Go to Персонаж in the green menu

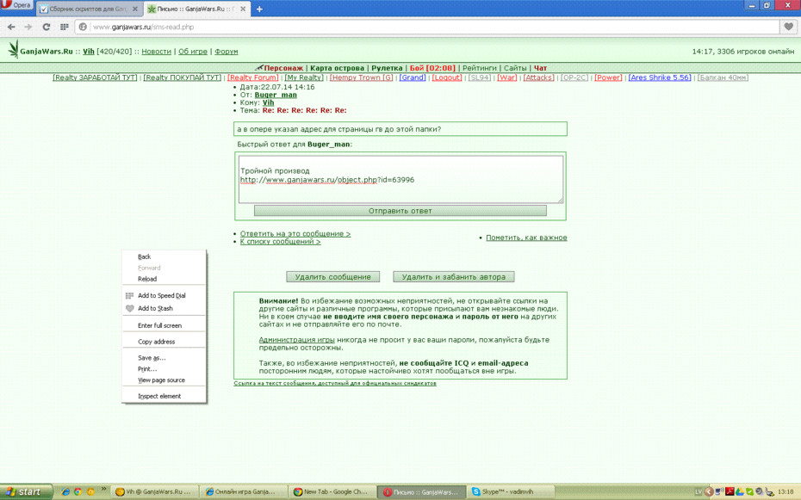point(283,68)
